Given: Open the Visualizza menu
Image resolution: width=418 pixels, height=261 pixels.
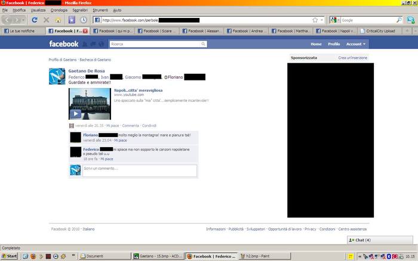Looking at the screenshot, I should click(x=38, y=10).
